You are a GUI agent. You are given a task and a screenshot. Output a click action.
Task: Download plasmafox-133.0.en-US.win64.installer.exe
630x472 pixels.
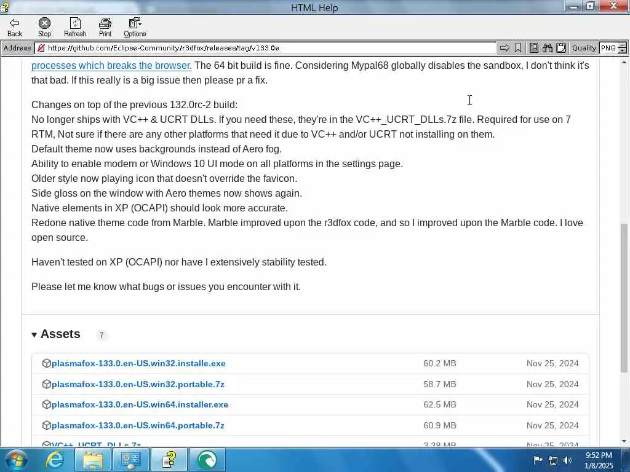[140, 404]
